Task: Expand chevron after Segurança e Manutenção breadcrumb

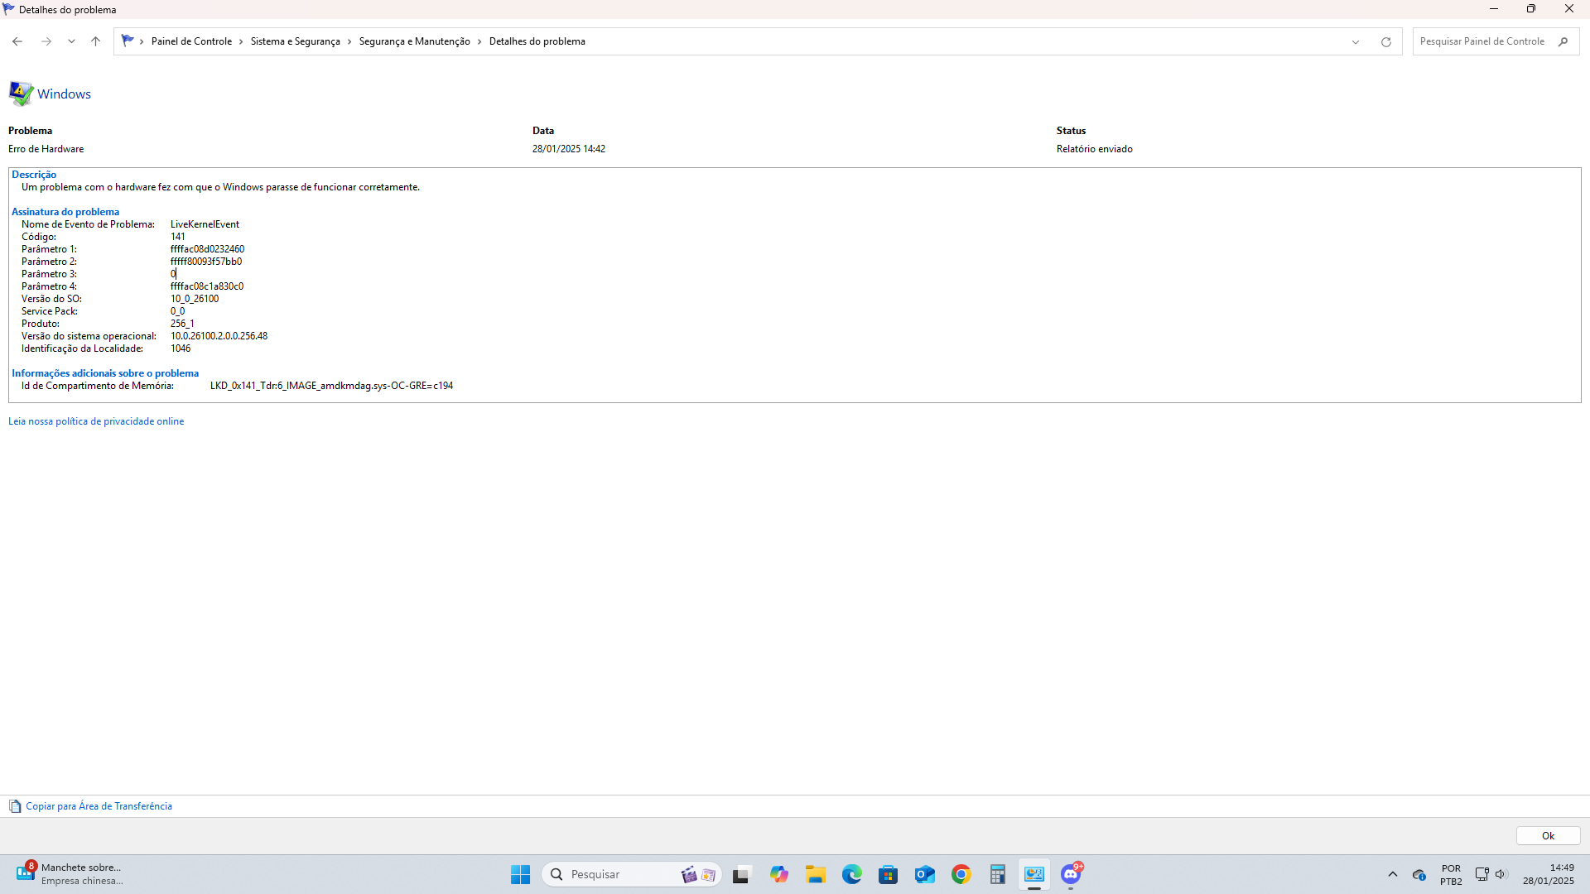Action: point(479,41)
